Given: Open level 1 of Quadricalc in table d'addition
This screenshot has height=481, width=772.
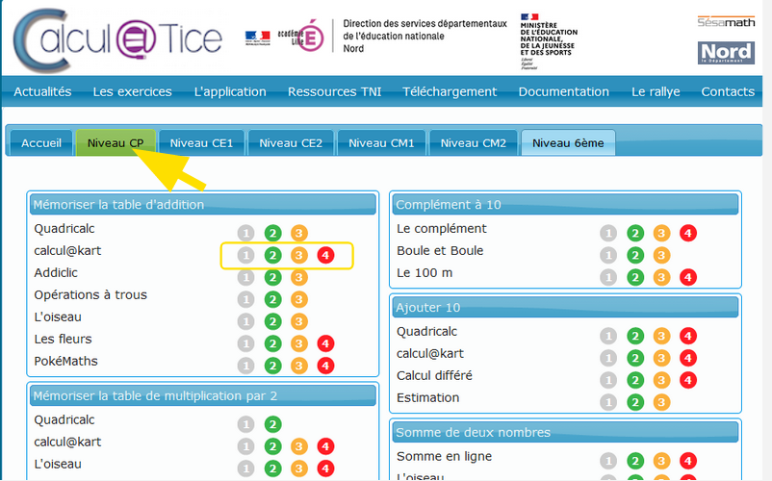Looking at the screenshot, I should (245, 233).
